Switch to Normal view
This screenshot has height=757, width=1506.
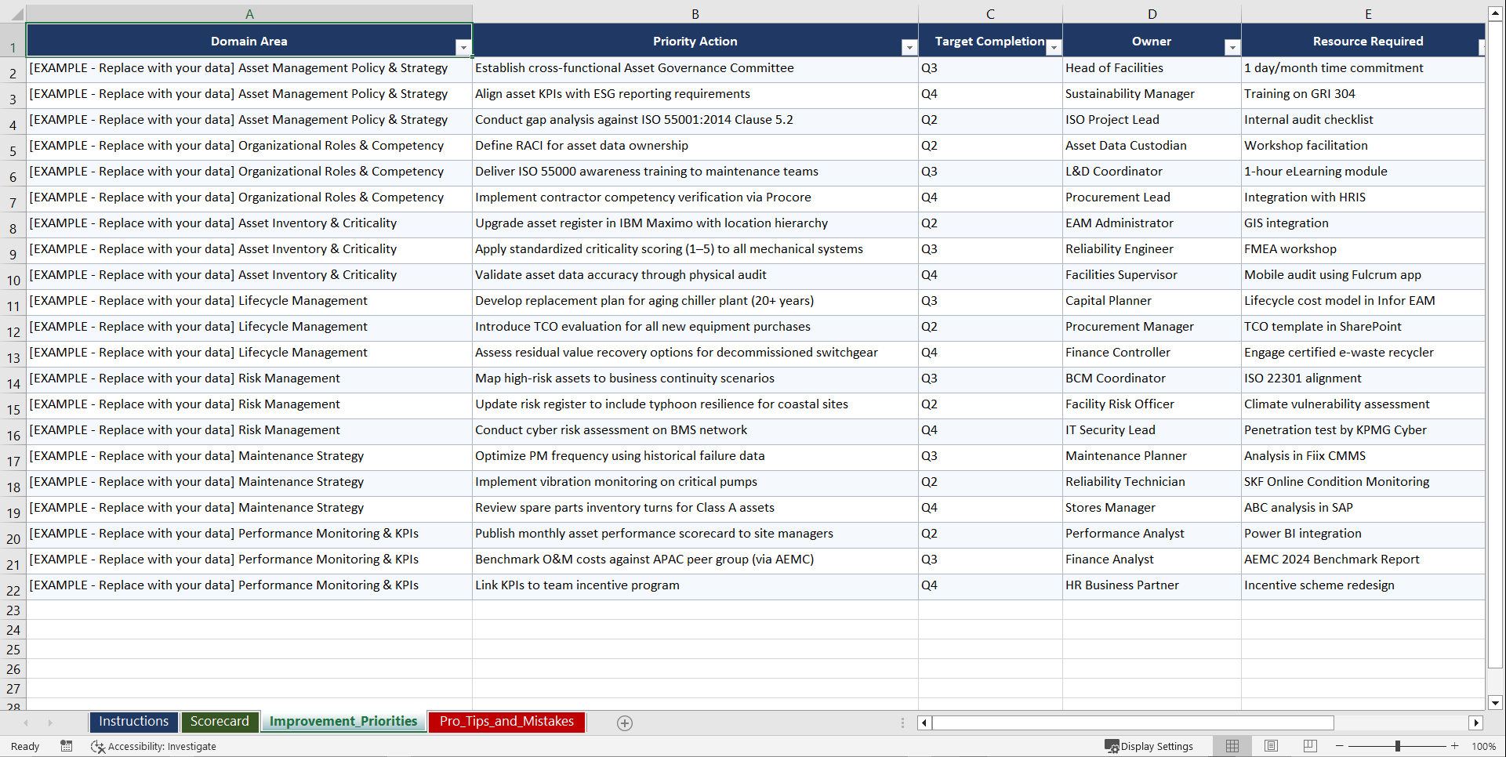click(x=1232, y=746)
